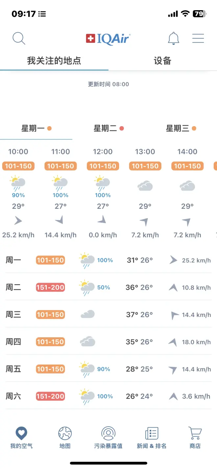Image resolution: width=217 pixels, height=469 pixels.
Task: Open the notifications bell
Action: tap(173, 38)
